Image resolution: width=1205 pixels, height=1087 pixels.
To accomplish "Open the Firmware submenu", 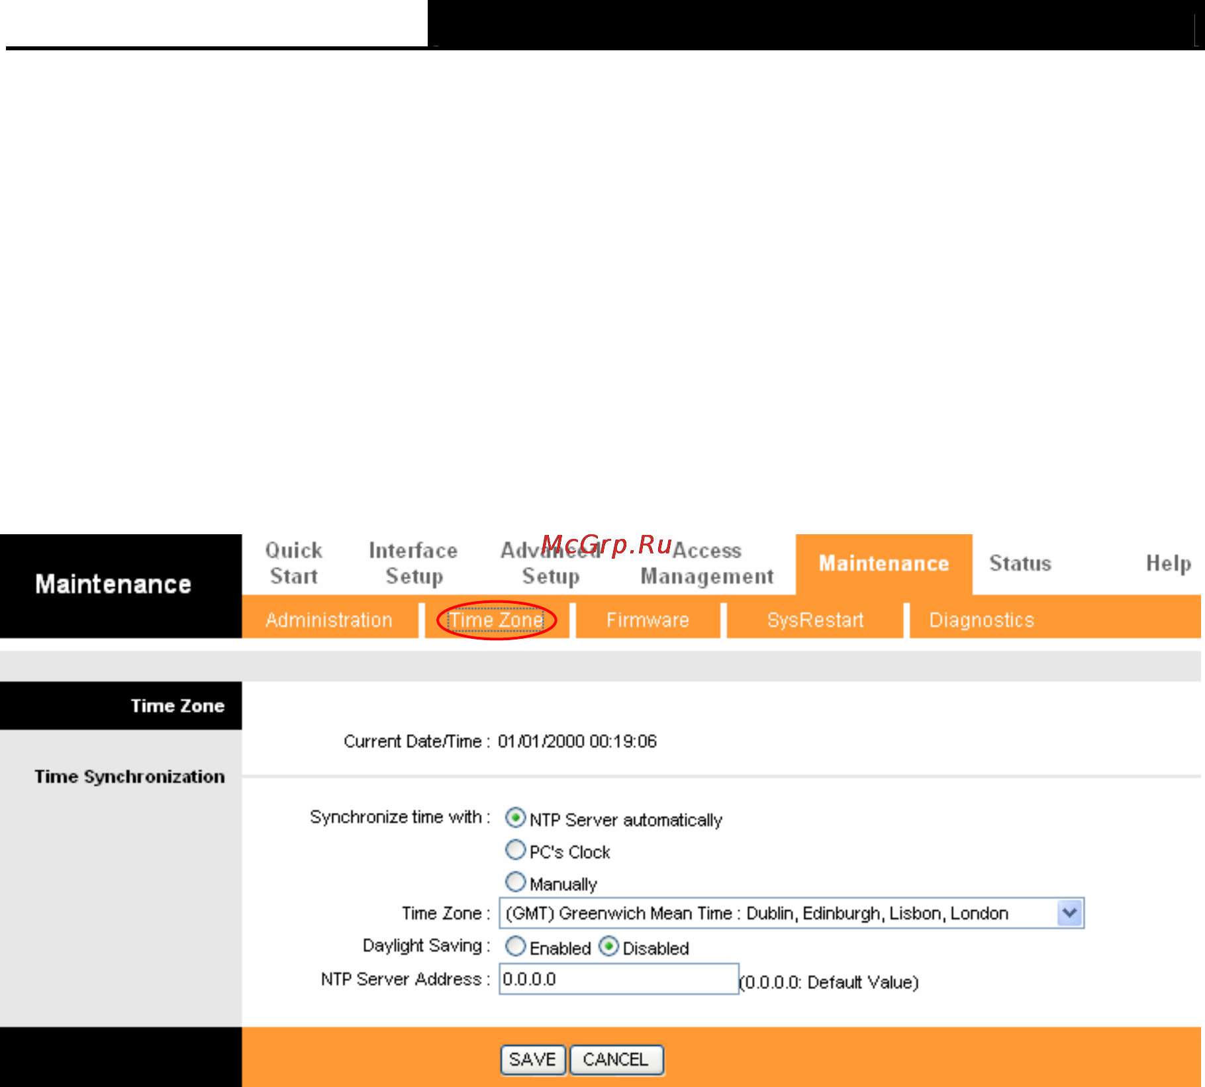I will click(648, 620).
